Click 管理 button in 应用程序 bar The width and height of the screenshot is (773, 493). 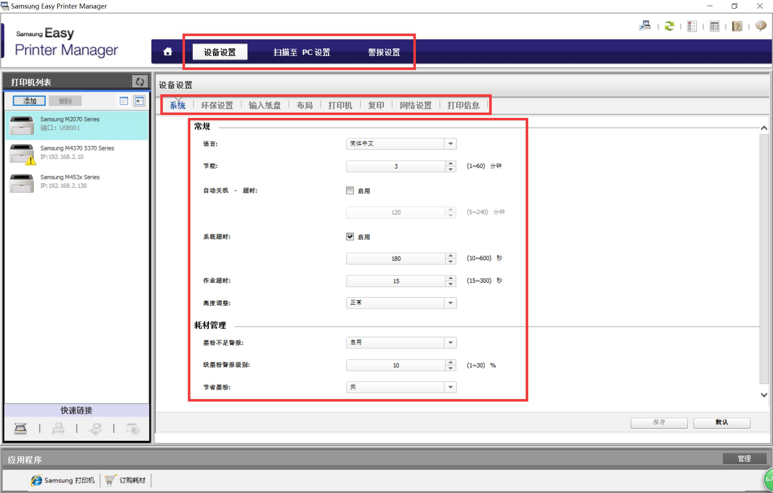click(x=744, y=458)
